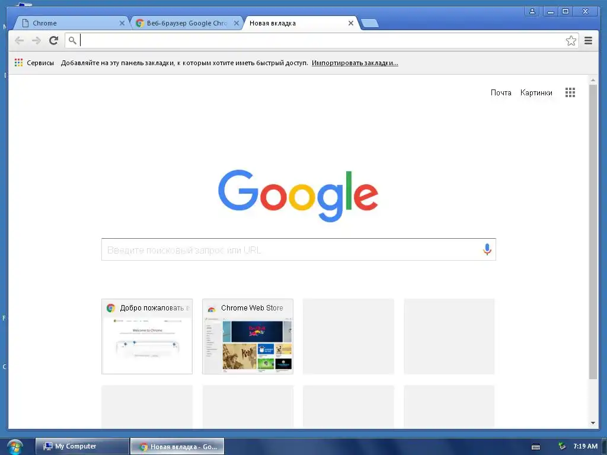The height and width of the screenshot is (455, 607).
Task: Open the Chrome user profile button
Action: click(532, 12)
